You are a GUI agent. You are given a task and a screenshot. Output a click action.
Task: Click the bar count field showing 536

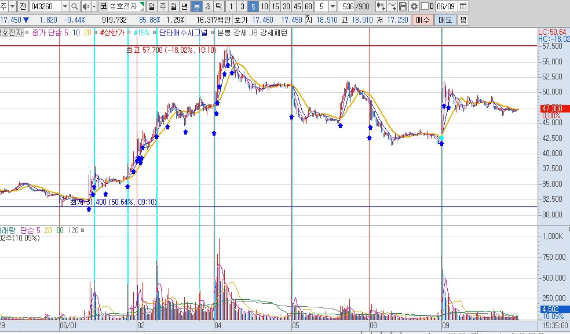347,6
